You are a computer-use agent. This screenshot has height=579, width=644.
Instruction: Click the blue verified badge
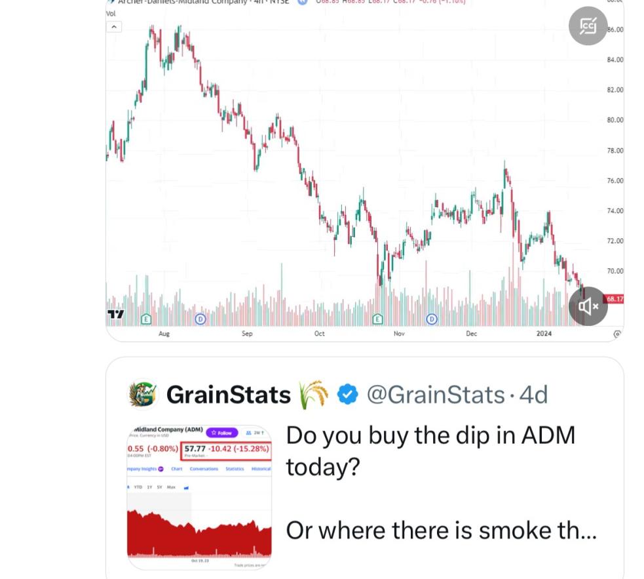pyautogui.click(x=348, y=394)
